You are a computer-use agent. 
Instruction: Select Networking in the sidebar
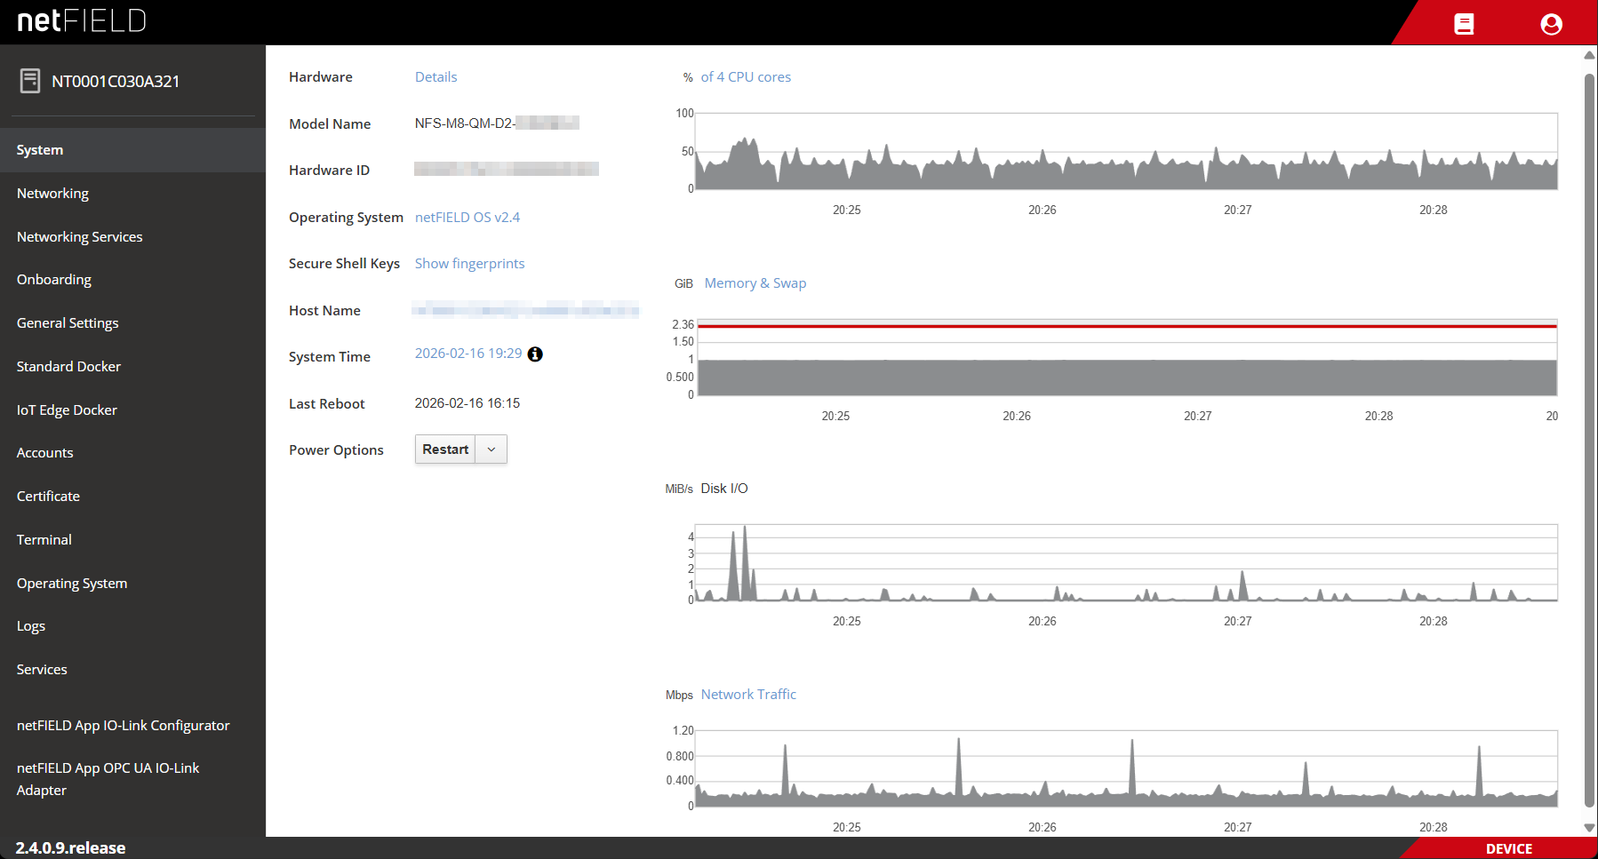pyautogui.click(x=52, y=194)
